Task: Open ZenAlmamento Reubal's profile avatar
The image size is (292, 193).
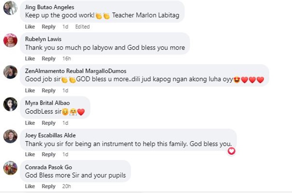Action: pyautogui.click(x=10, y=72)
